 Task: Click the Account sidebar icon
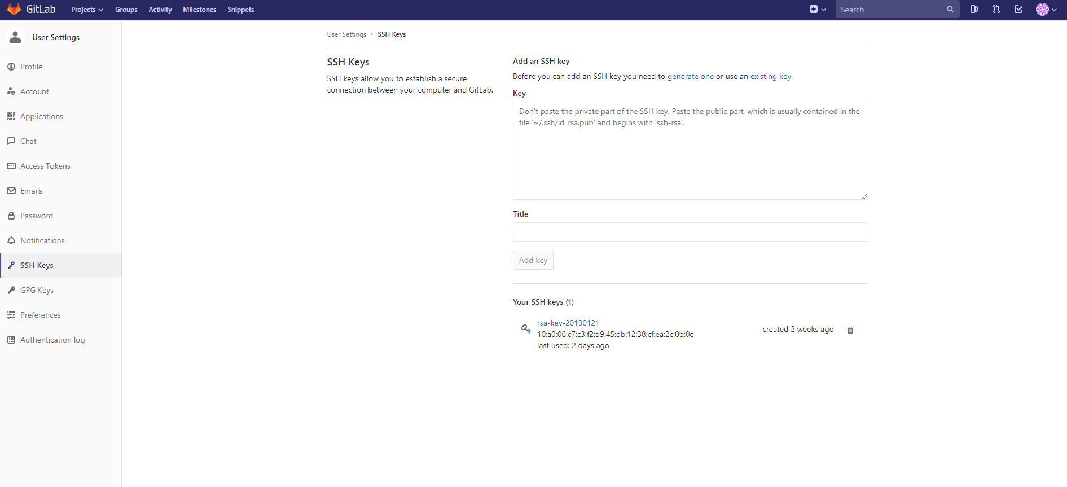point(11,91)
